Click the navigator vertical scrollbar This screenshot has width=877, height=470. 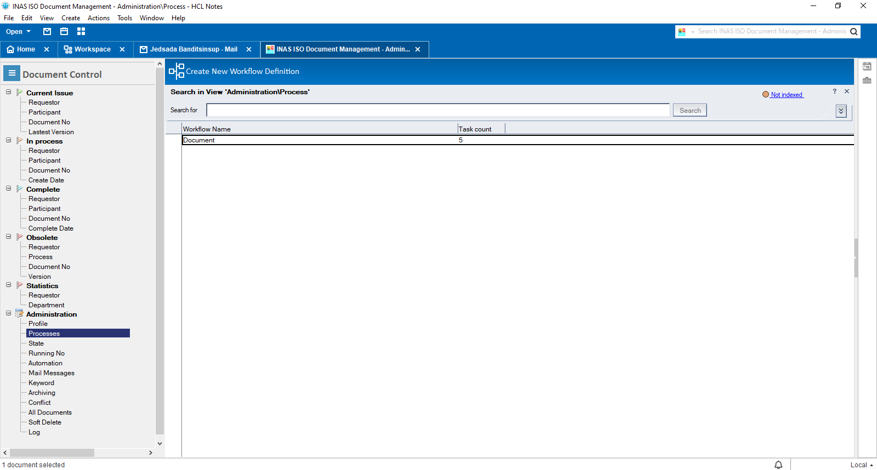[160, 251]
